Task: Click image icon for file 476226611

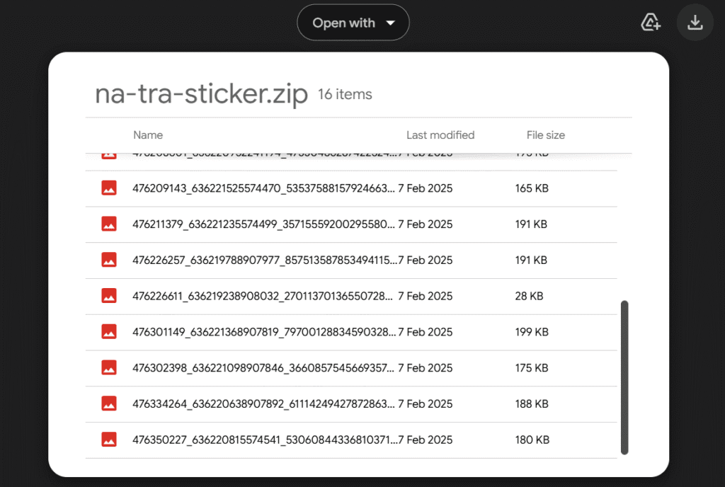Action: click(x=109, y=296)
